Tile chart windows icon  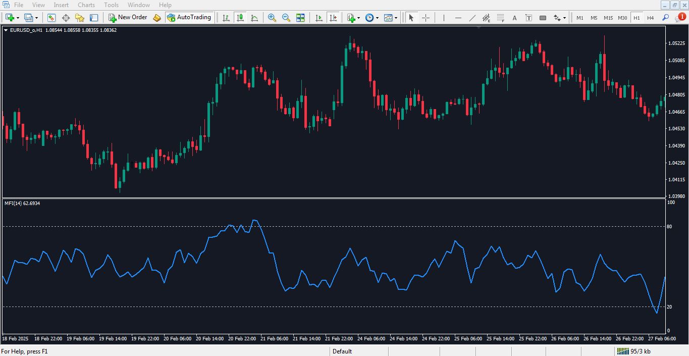coord(300,18)
